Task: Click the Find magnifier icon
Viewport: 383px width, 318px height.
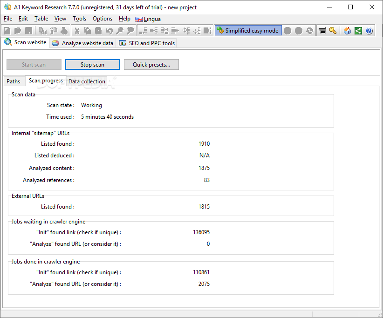Action: click(x=120, y=31)
